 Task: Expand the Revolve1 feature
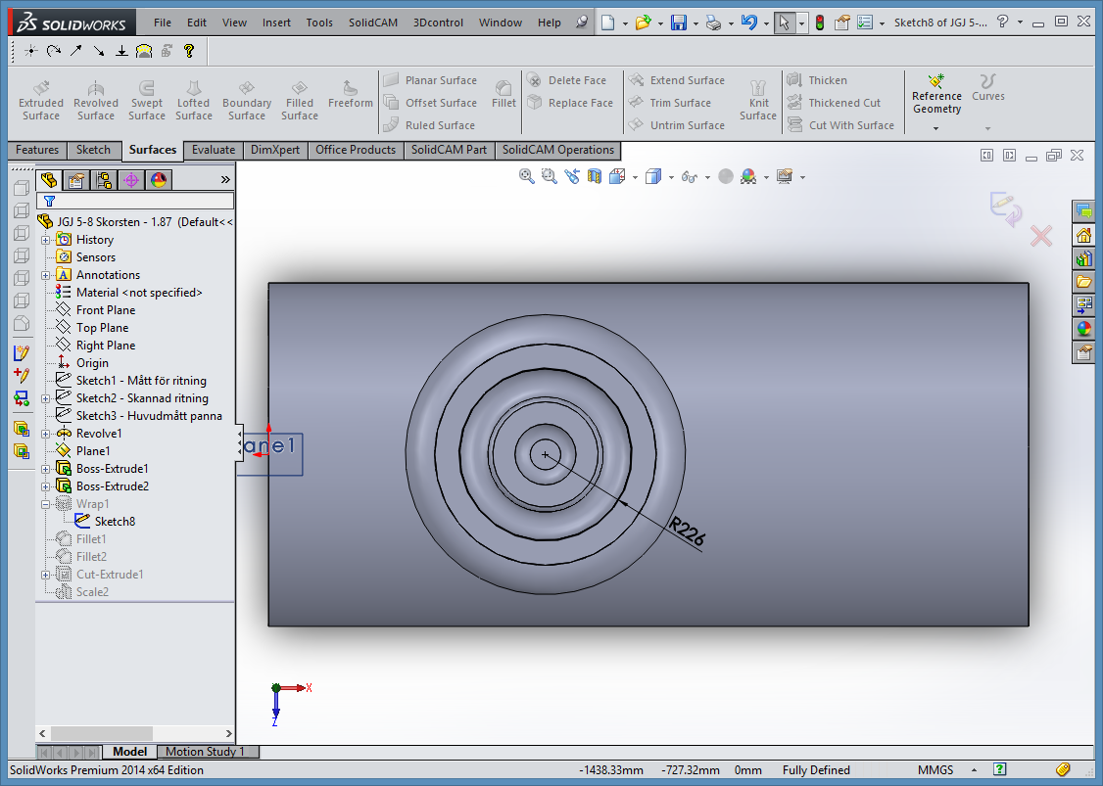pos(46,434)
